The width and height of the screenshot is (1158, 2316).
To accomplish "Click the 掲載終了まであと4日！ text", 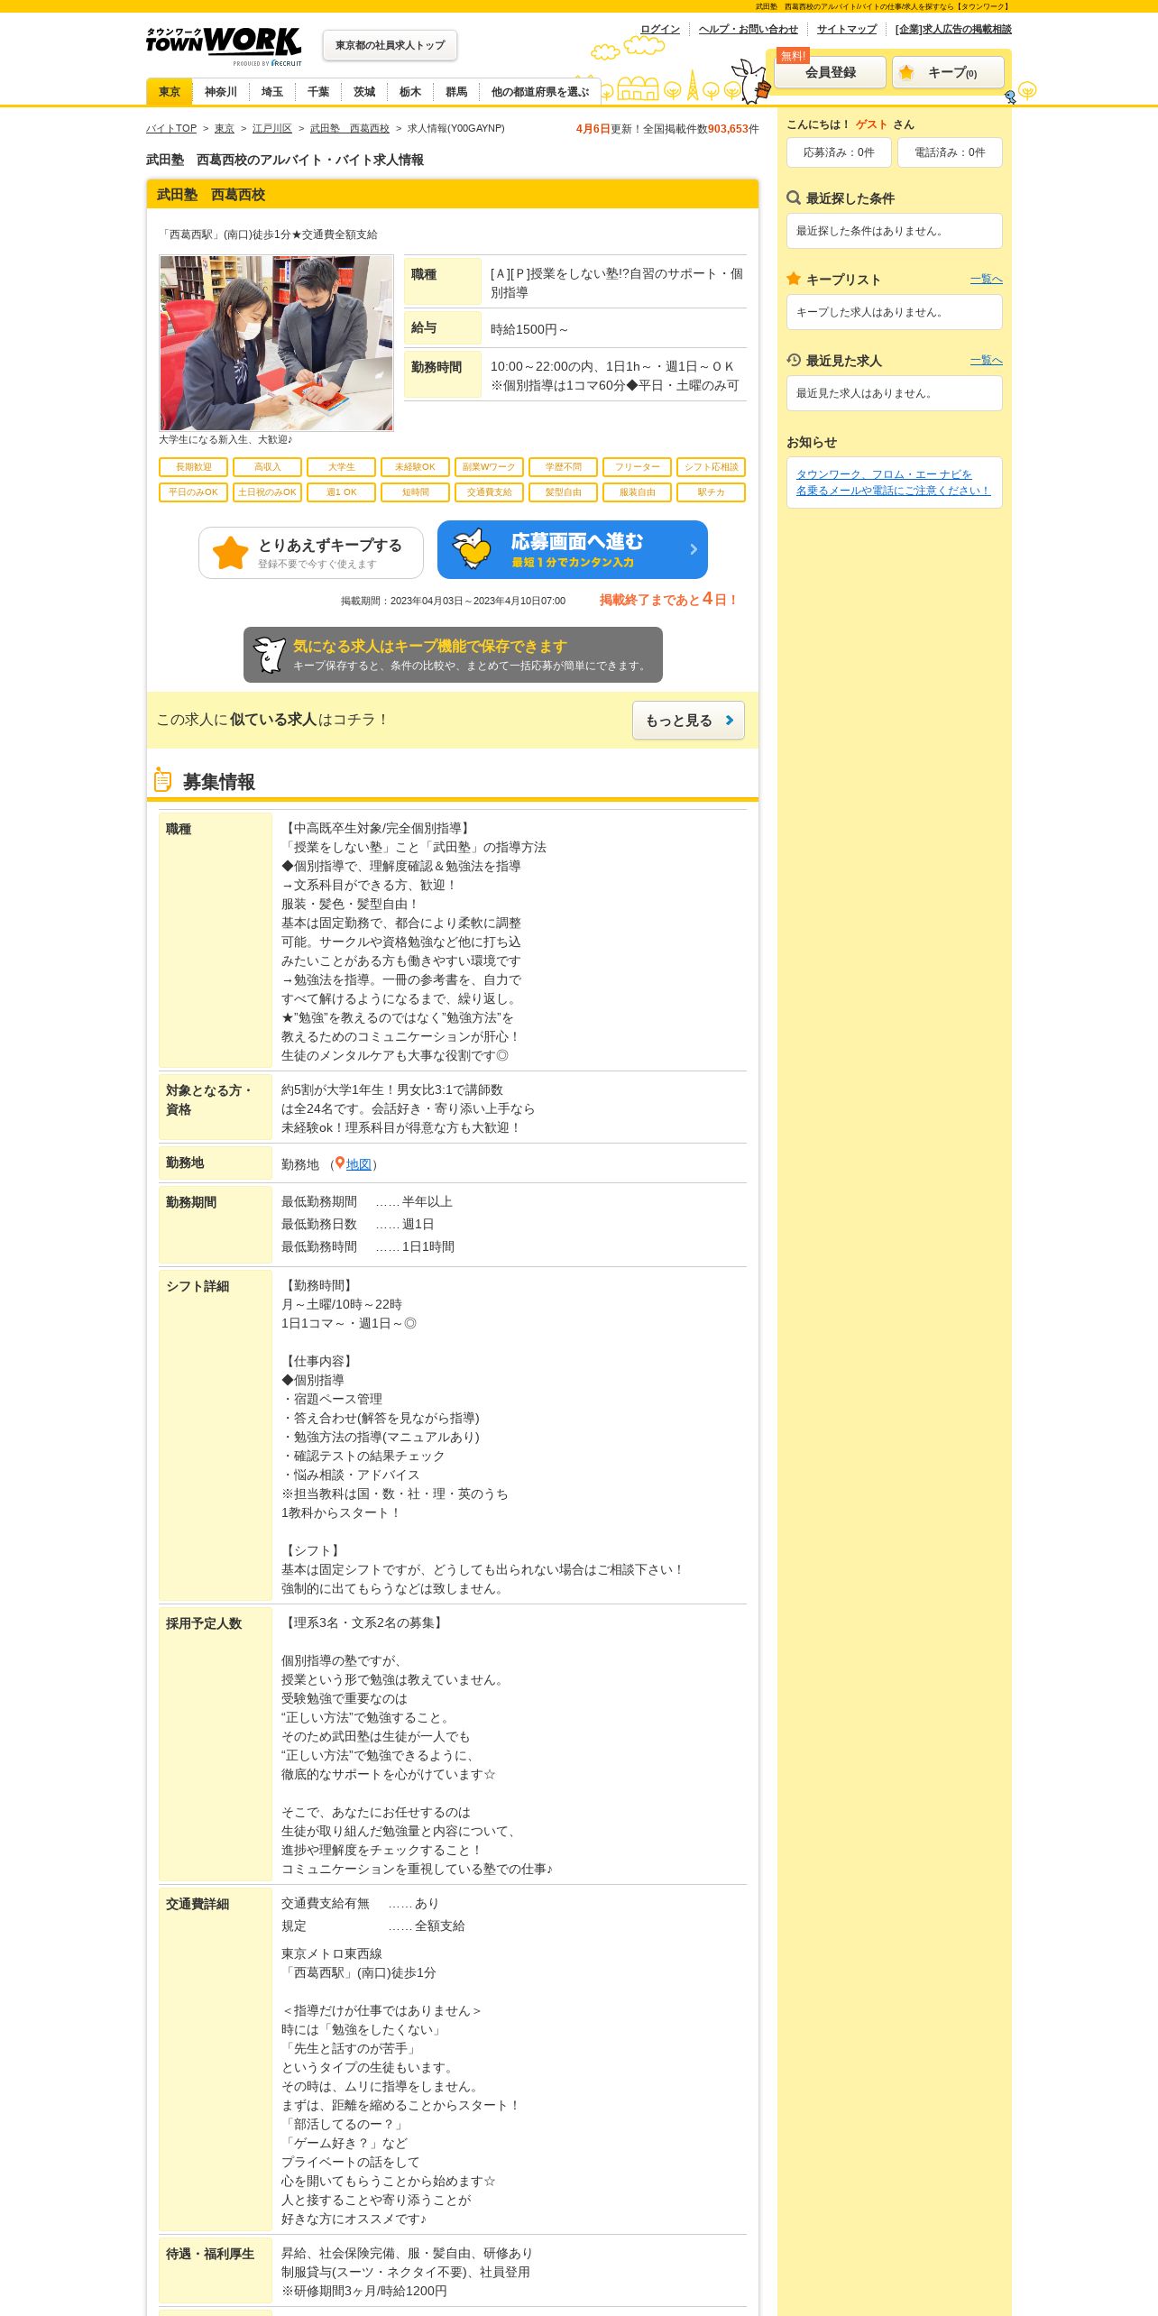I will (669, 599).
